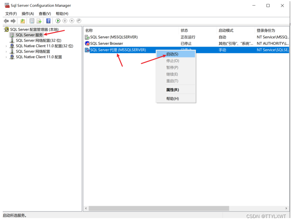Click icon of SQL Native Client 11.0 配置(32 位)

click(12, 46)
